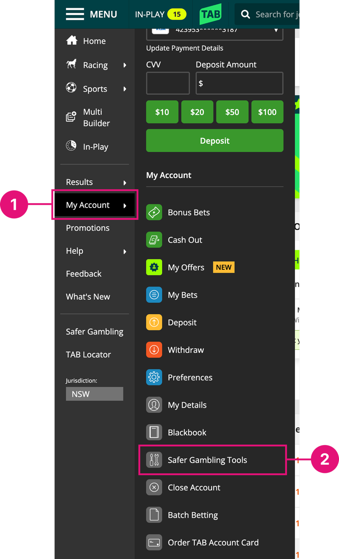The image size is (339, 559).
Task: Select the Close Account icon
Action: pyautogui.click(x=154, y=487)
